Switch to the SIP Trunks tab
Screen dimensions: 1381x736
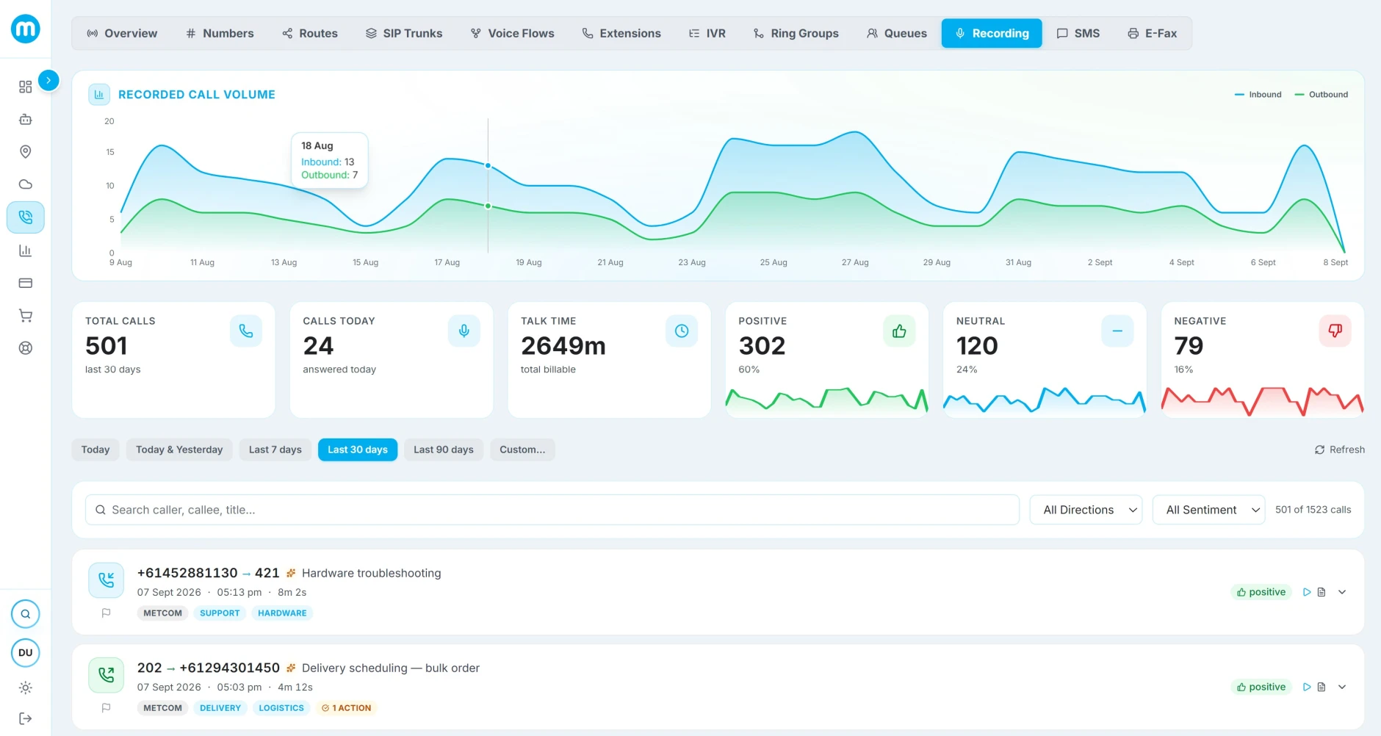click(404, 33)
